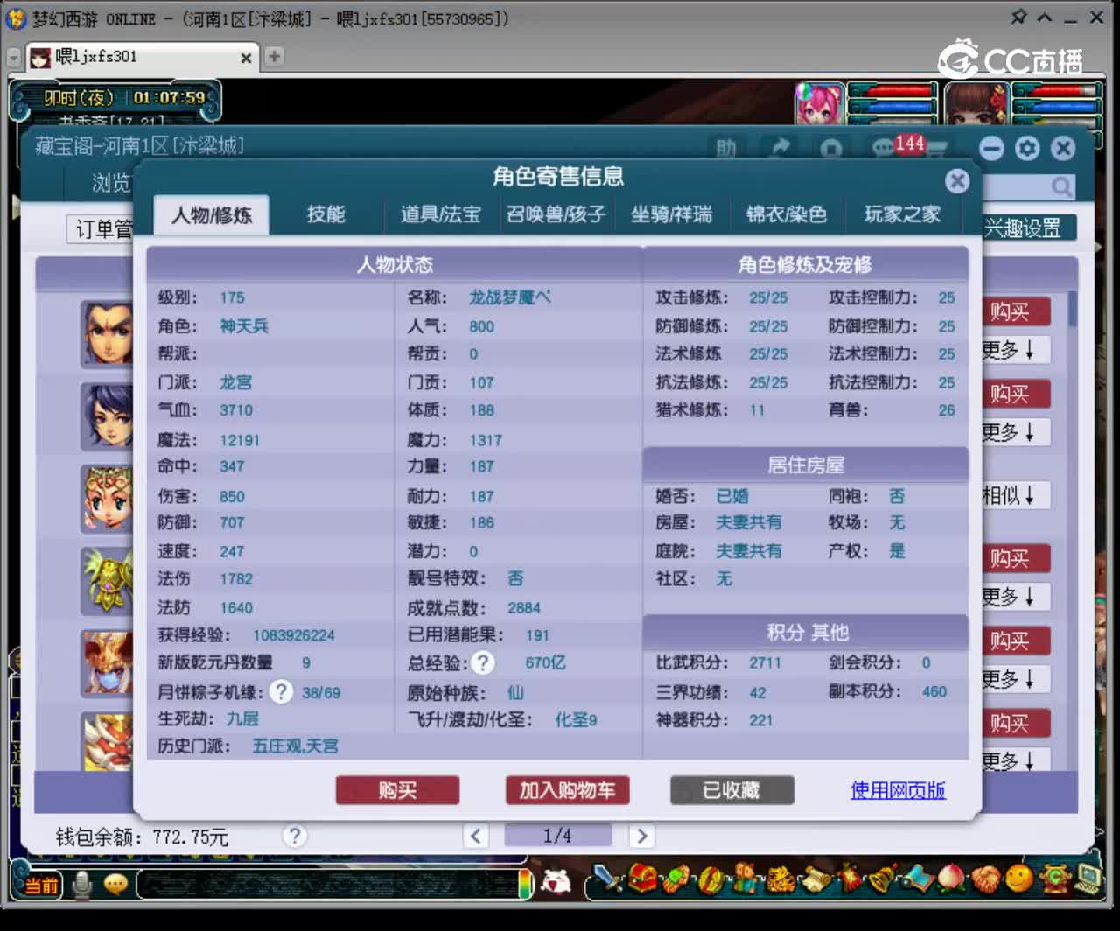Open the 使用网页版 web version link
This screenshot has width=1120, height=931.
coord(897,789)
